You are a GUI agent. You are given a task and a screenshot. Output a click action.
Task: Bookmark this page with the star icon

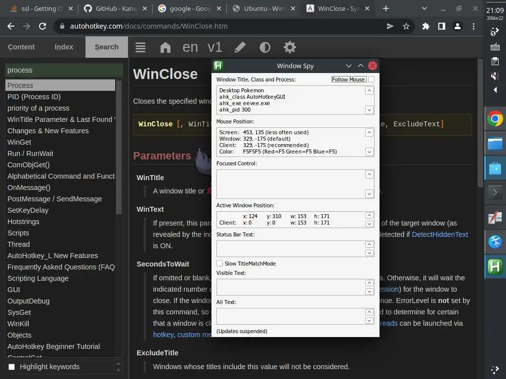406,26
